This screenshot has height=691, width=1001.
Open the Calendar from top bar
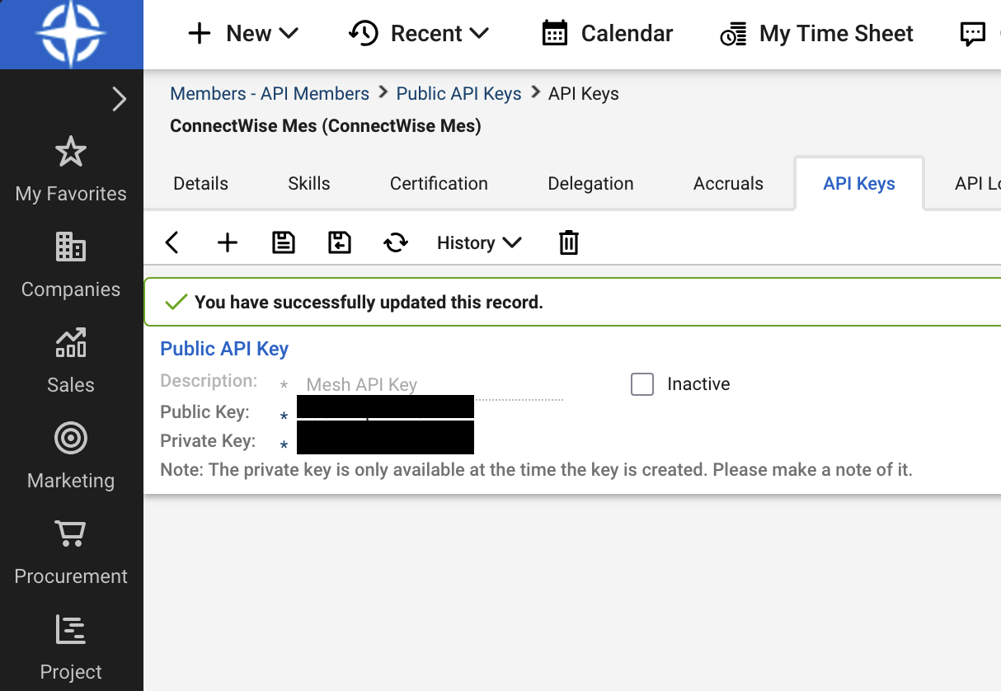click(x=607, y=34)
